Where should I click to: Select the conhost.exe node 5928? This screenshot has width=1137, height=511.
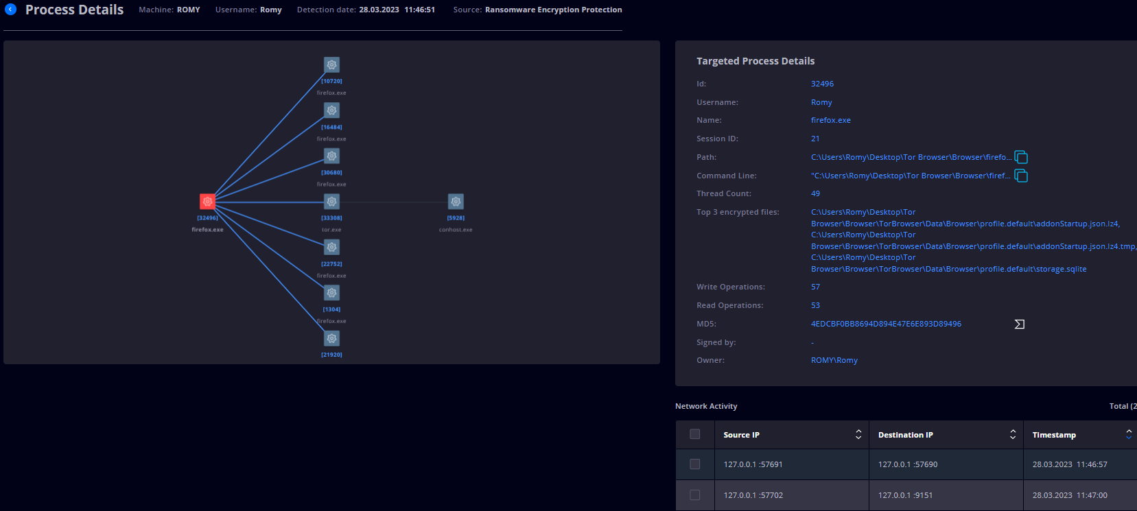pos(456,202)
